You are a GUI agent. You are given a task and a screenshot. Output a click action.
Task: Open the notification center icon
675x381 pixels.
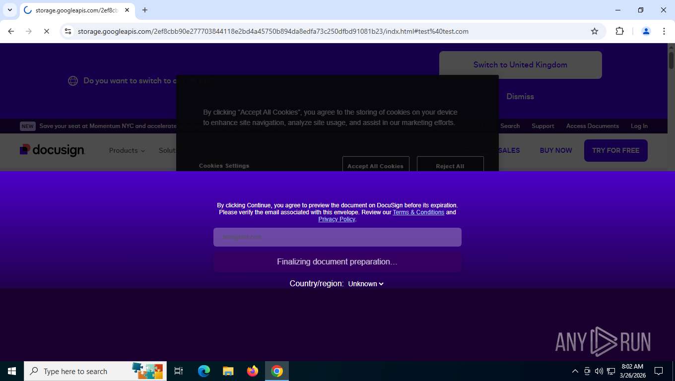click(659, 371)
